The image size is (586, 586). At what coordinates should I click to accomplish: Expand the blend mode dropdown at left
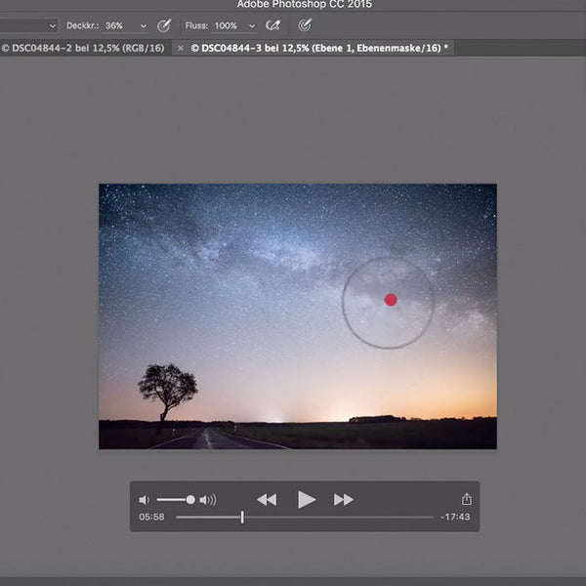tap(52, 25)
